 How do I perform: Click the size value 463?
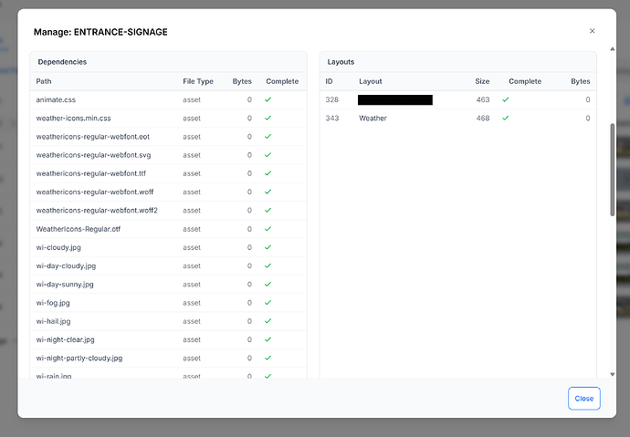coord(483,99)
